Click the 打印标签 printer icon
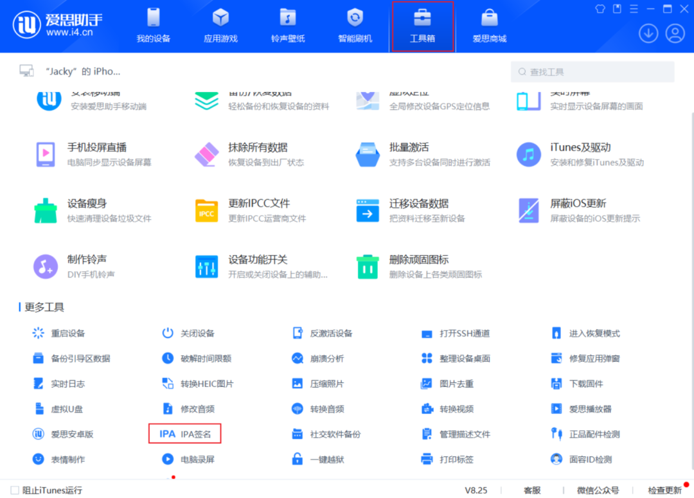 [427, 459]
